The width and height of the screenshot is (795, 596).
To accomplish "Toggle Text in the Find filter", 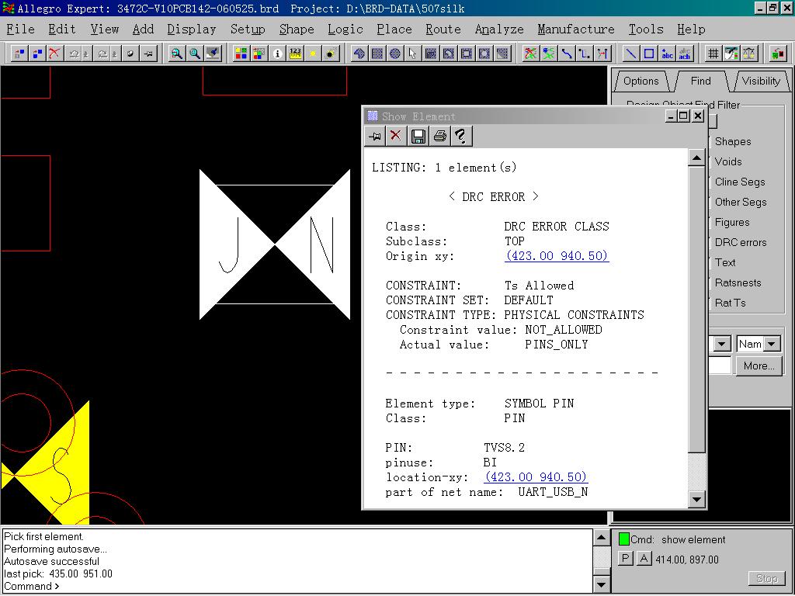I will coord(725,262).
